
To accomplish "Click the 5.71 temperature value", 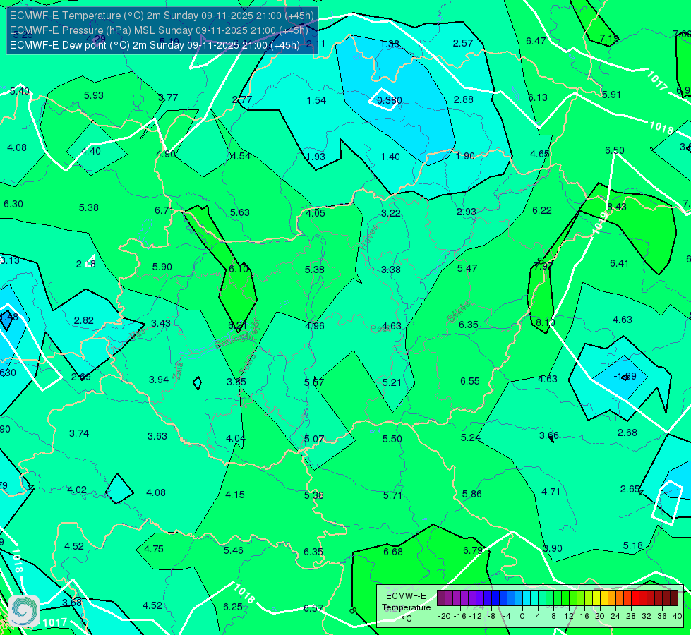I will pos(392,496).
